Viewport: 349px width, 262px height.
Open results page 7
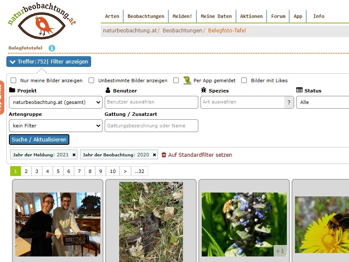(x=79, y=171)
